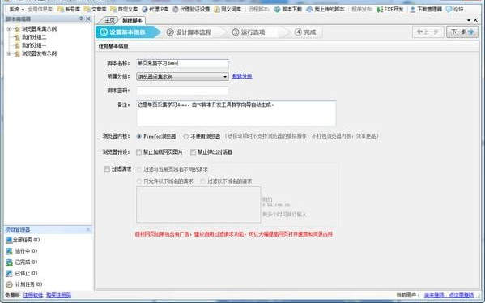The width and height of the screenshot is (485, 303).
Task: Click folder icon of 浏览器发布示例
Action: 17,53
